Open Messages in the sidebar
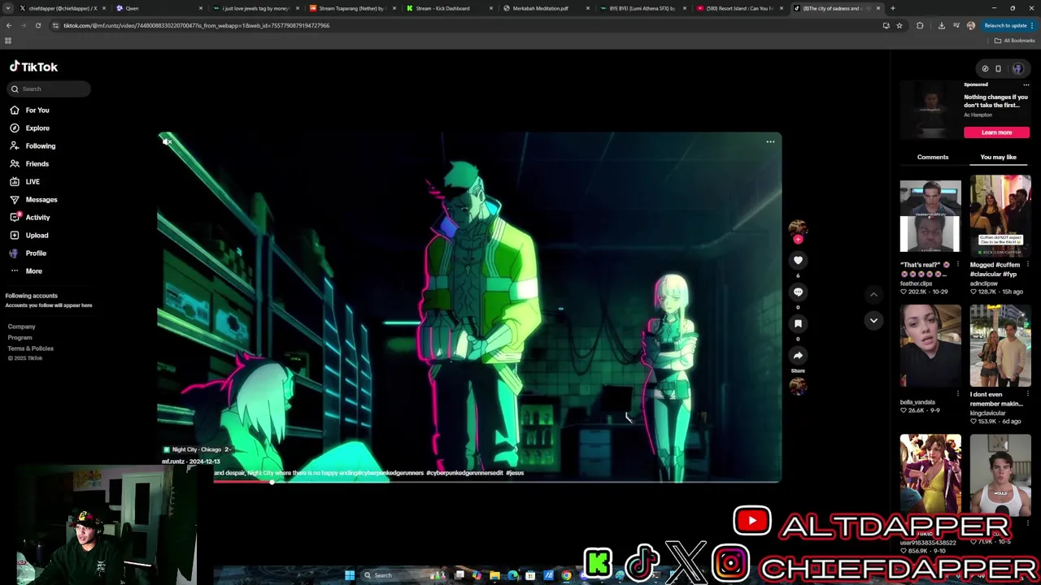Image resolution: width=1041 pixels, height=585 pixels. click(41, 199)
